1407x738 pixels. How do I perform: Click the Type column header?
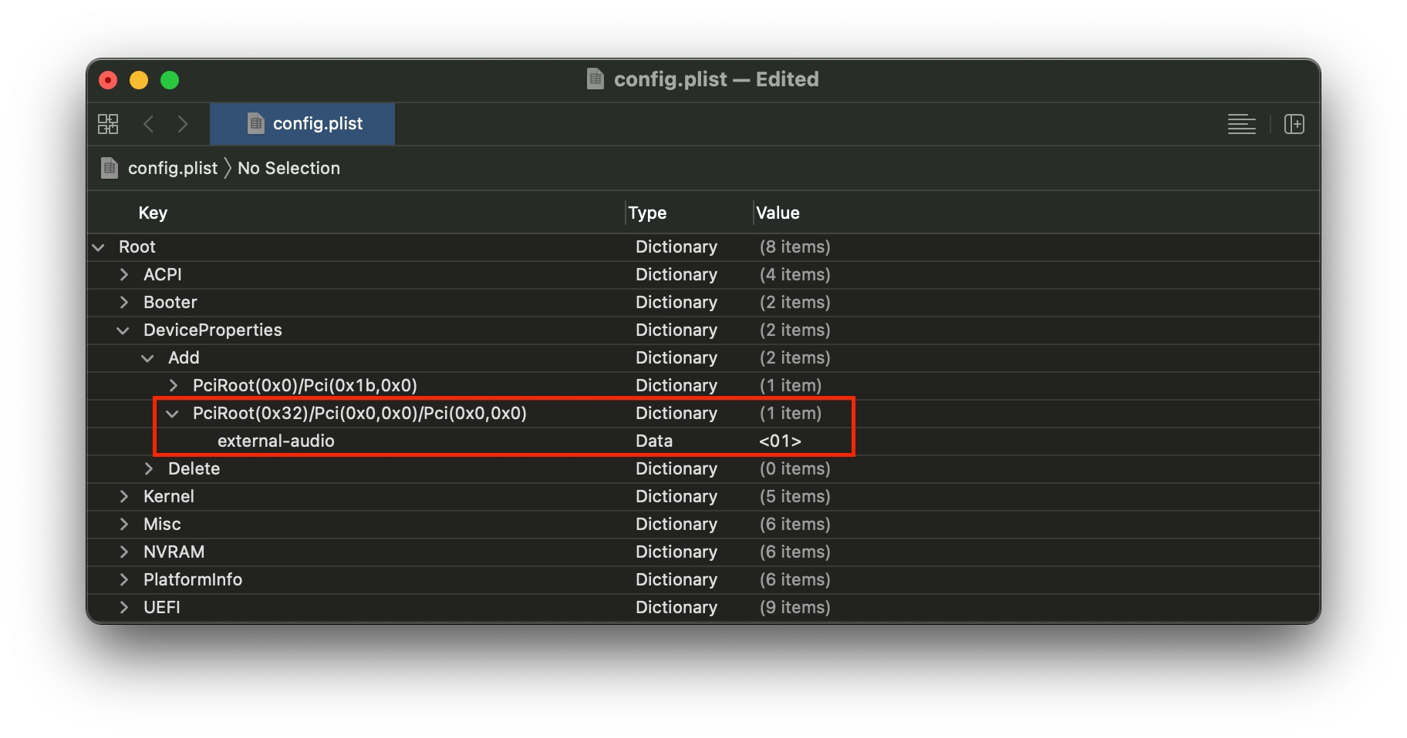(647, 213)
